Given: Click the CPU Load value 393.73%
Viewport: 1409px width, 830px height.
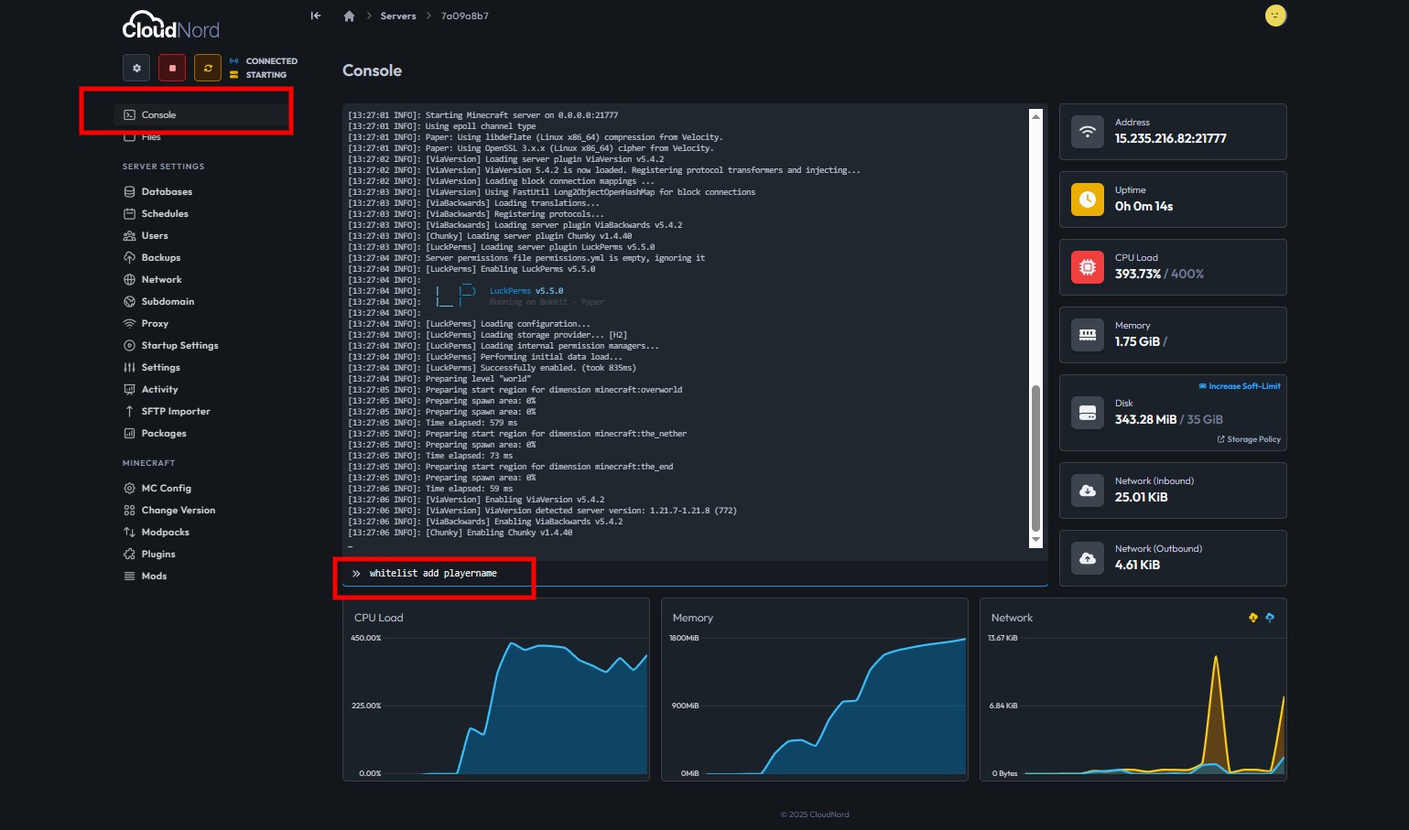Looking at the screenshot, I should pyautogui.click(x=1137, y=275).
